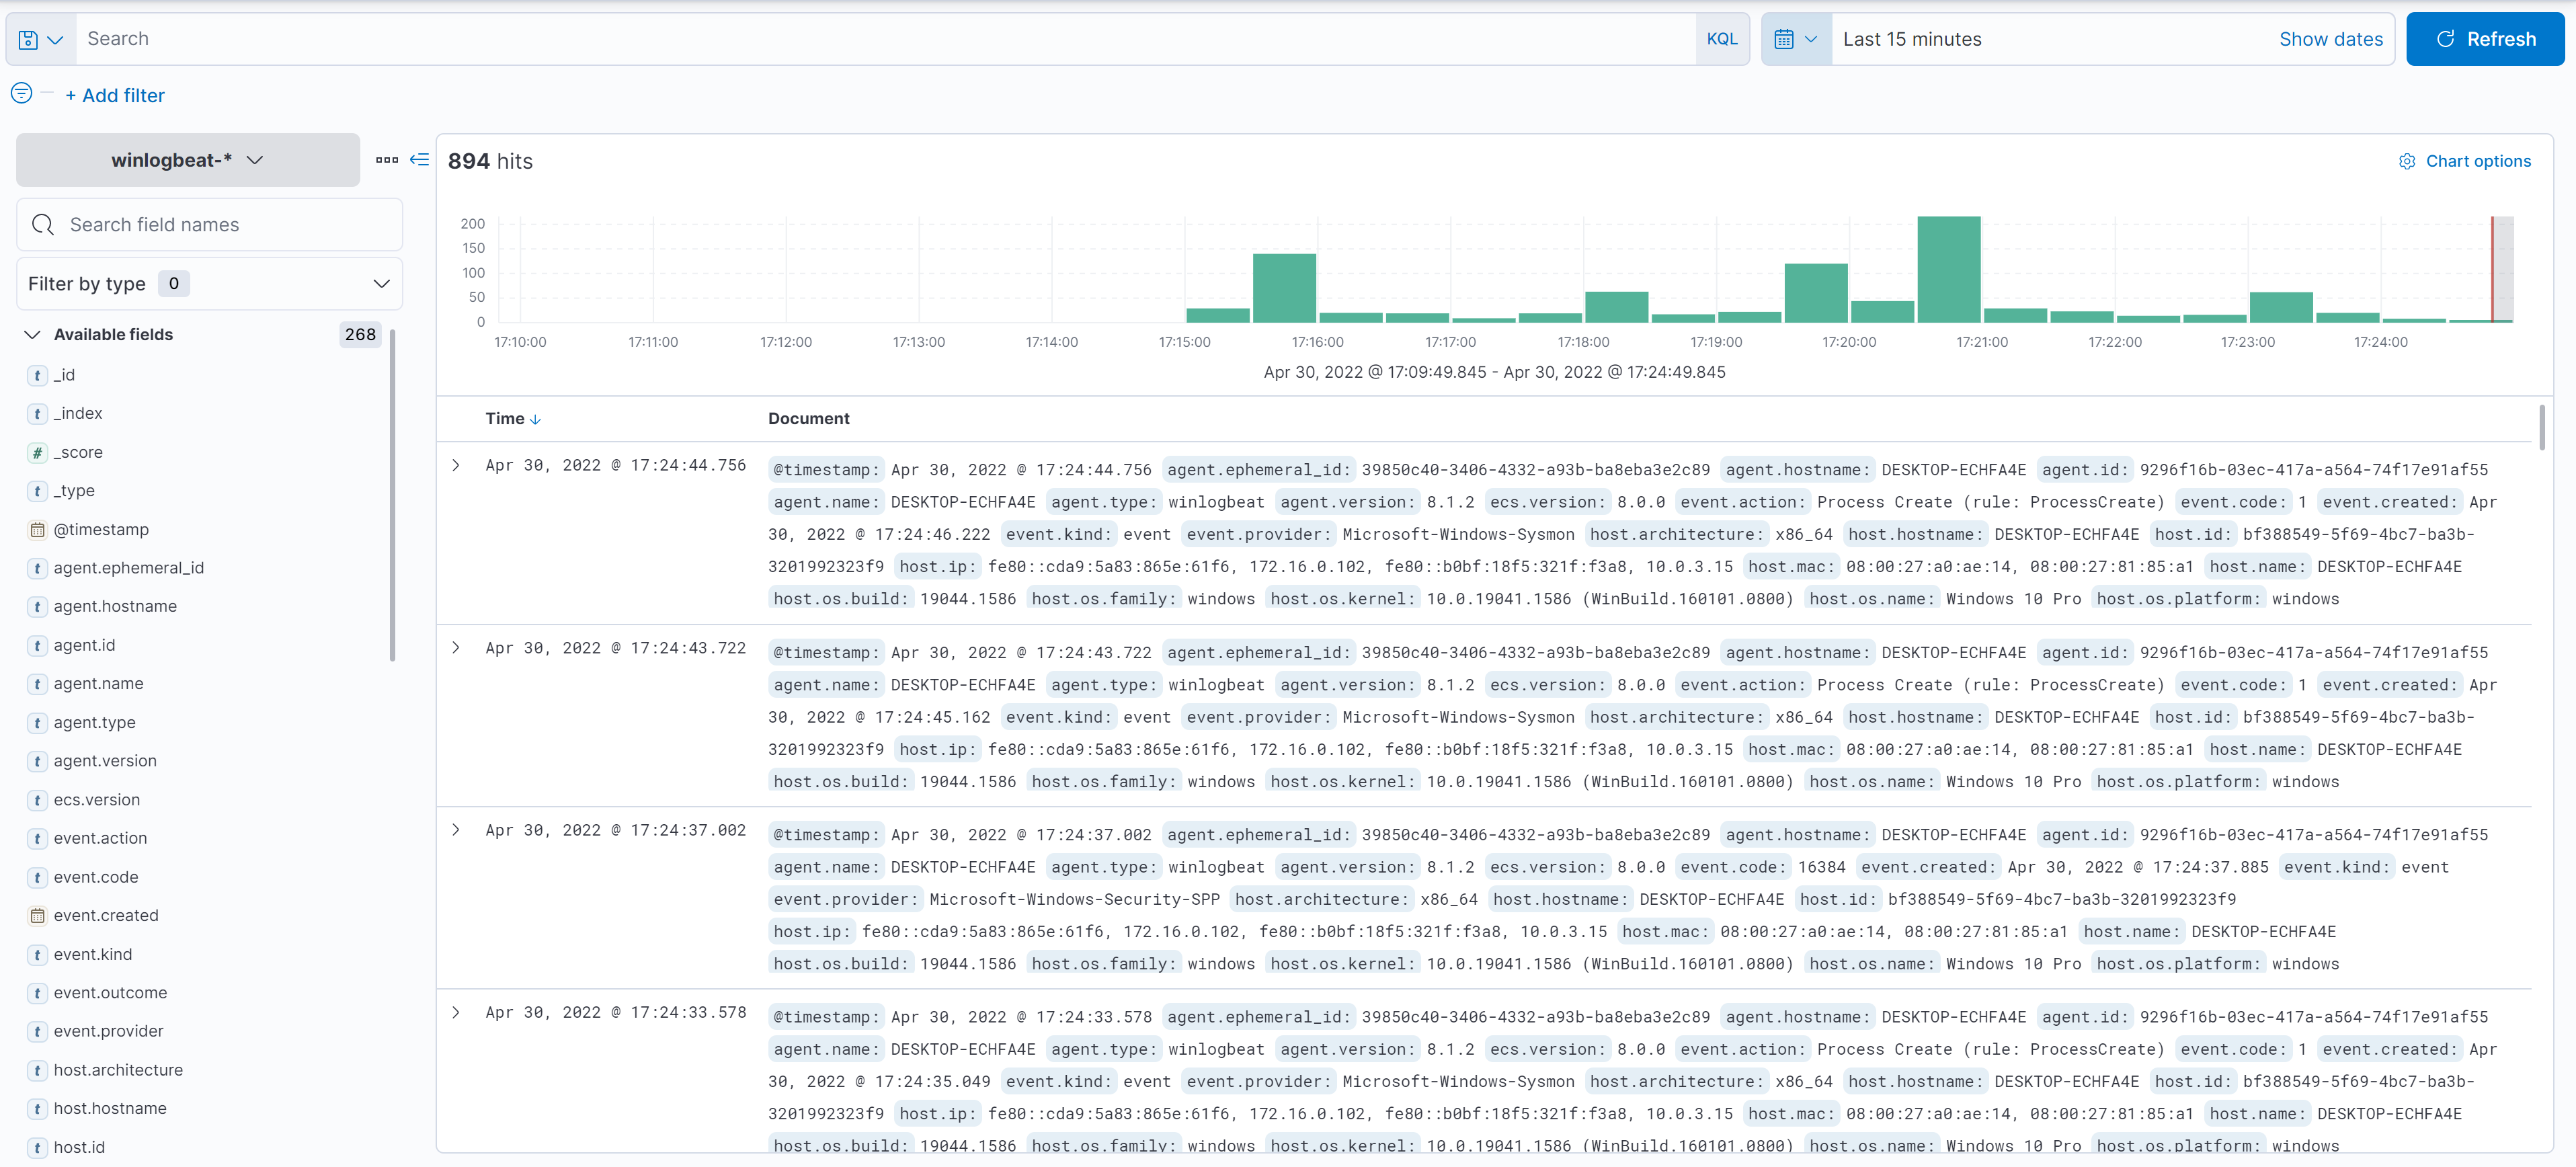Screen dimensions: 2576x1167
Task: Open the winlogbeat-* index pattern dropdown
Action: point(187,160)
